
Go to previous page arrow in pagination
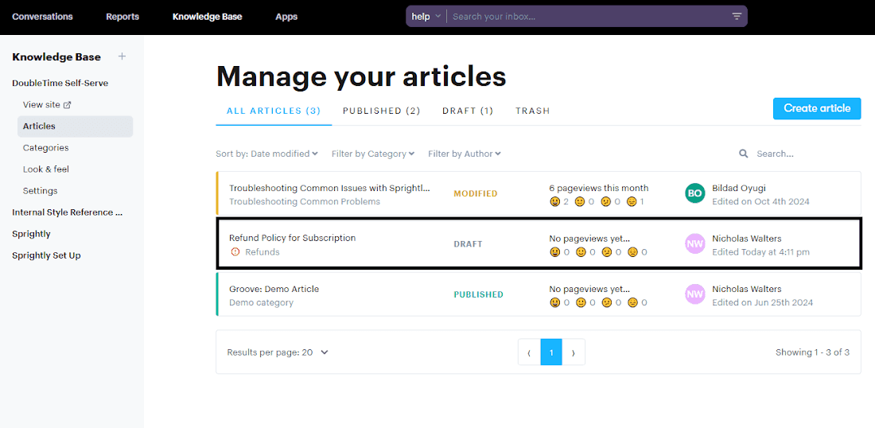pos(529,352)
